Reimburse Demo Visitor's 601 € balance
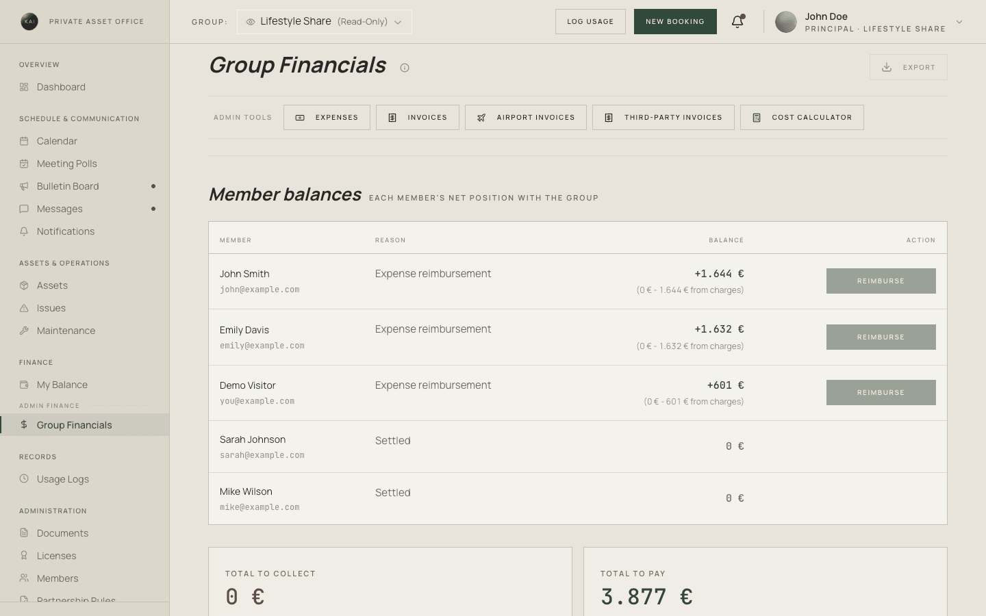Image resolution: width=986 pixels, height=616 pixels. pos(881,393)
